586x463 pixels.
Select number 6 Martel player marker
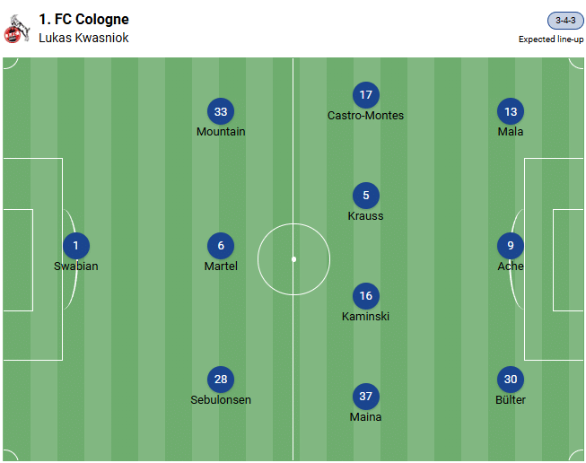click(221, 246)
